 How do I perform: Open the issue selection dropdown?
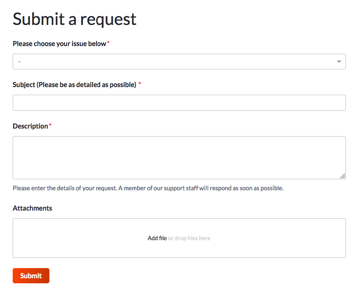point(179,61)
